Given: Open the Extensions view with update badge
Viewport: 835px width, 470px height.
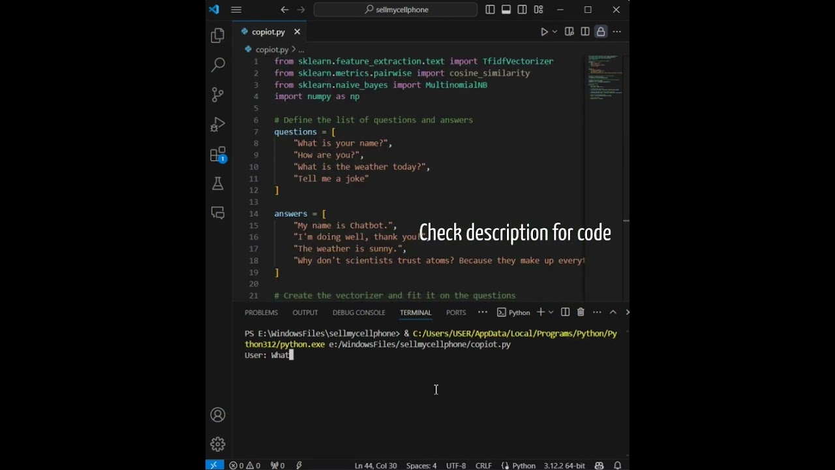Looking at the screenshot, I should point(218,155).
